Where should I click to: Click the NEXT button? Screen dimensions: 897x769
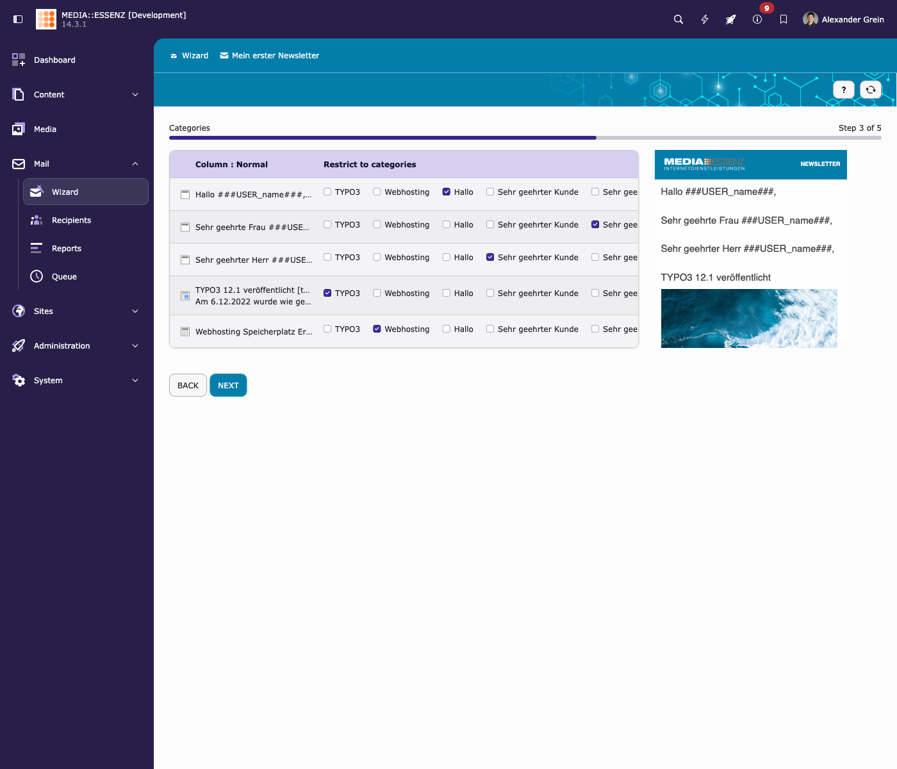228,385
